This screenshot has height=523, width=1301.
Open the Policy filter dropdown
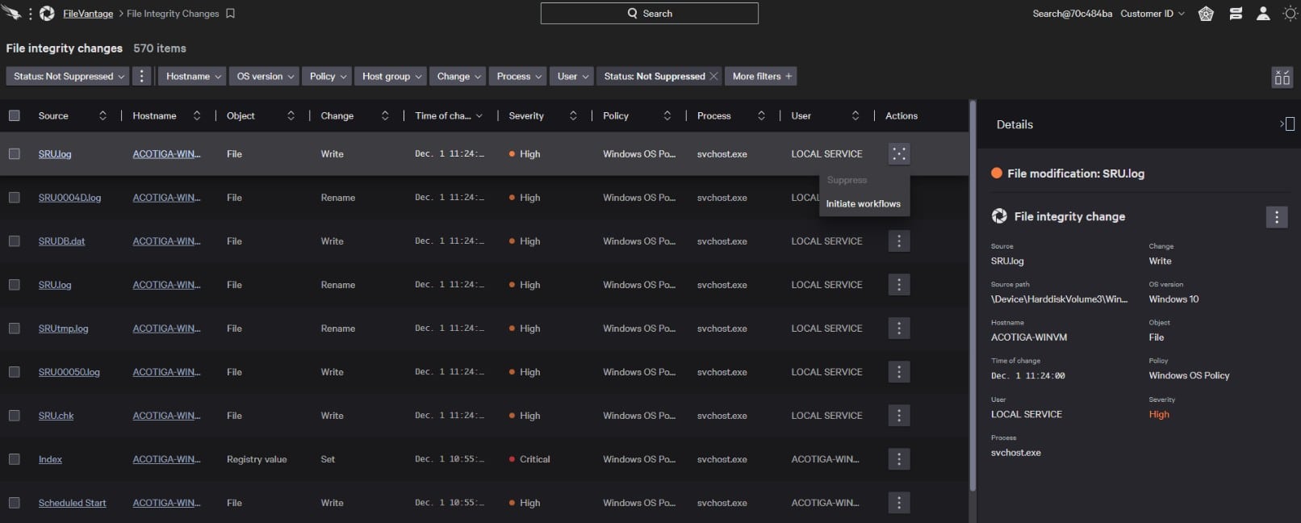(328, 76)
